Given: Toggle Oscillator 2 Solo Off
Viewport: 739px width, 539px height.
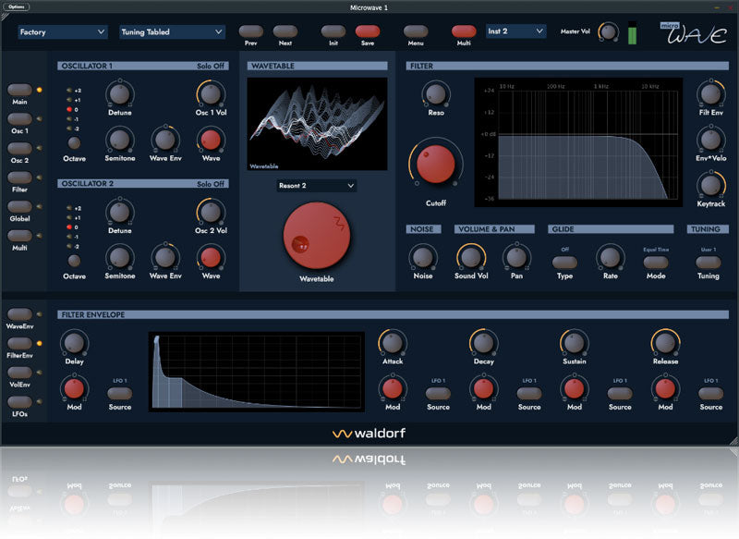Looking at the screenshot, I should tap(211, 184).
